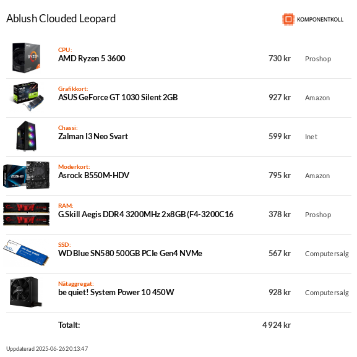Screen dimensions: 357x357
Task: Open the Asrock B550M-HDV product name
Action: 93,175
